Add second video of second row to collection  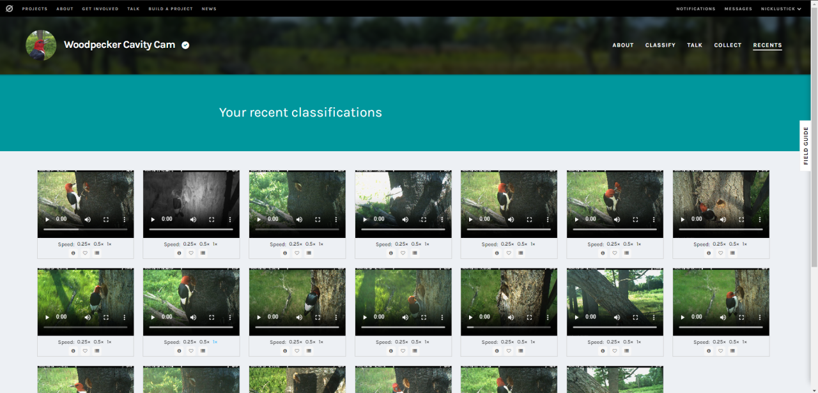[x=203, y=350]
